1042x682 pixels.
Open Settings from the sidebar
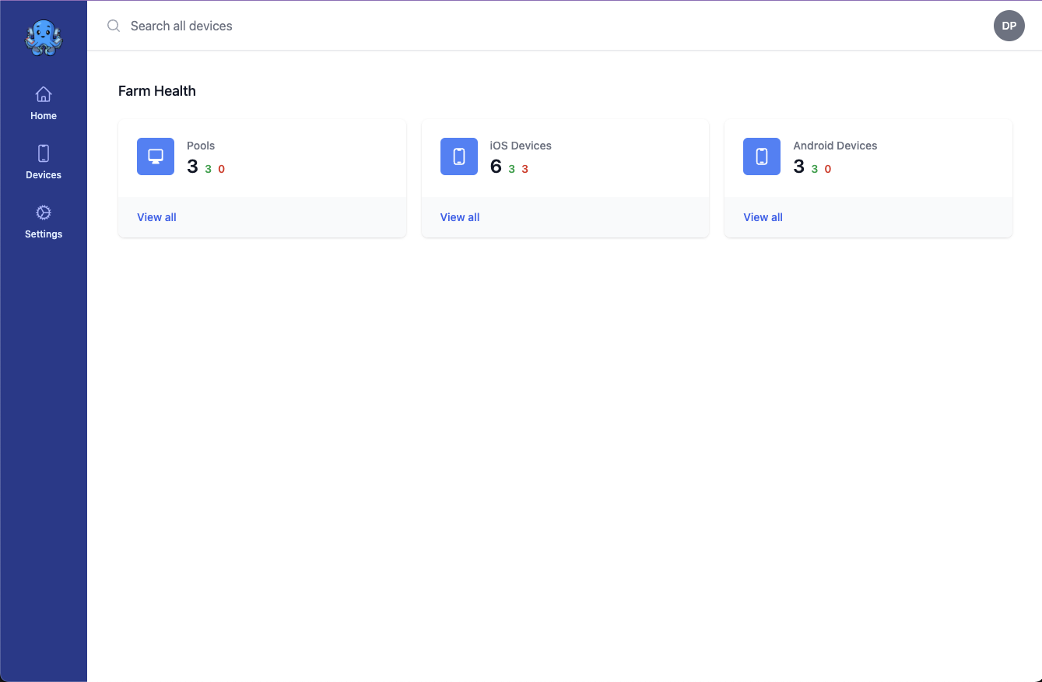click(43, 222)
